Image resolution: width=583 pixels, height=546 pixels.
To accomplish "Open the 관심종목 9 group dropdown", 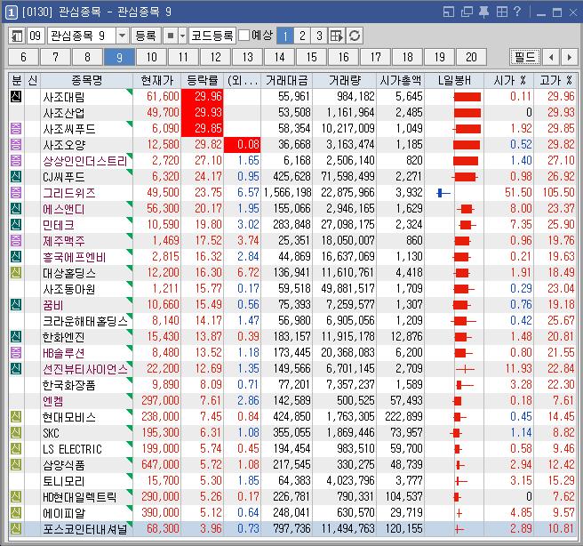I will click(x=122, y=36).
